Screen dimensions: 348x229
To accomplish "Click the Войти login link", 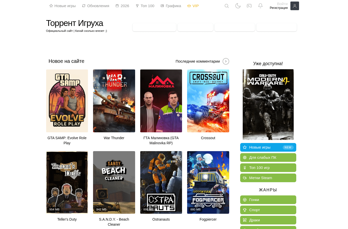I will [282, 4].
